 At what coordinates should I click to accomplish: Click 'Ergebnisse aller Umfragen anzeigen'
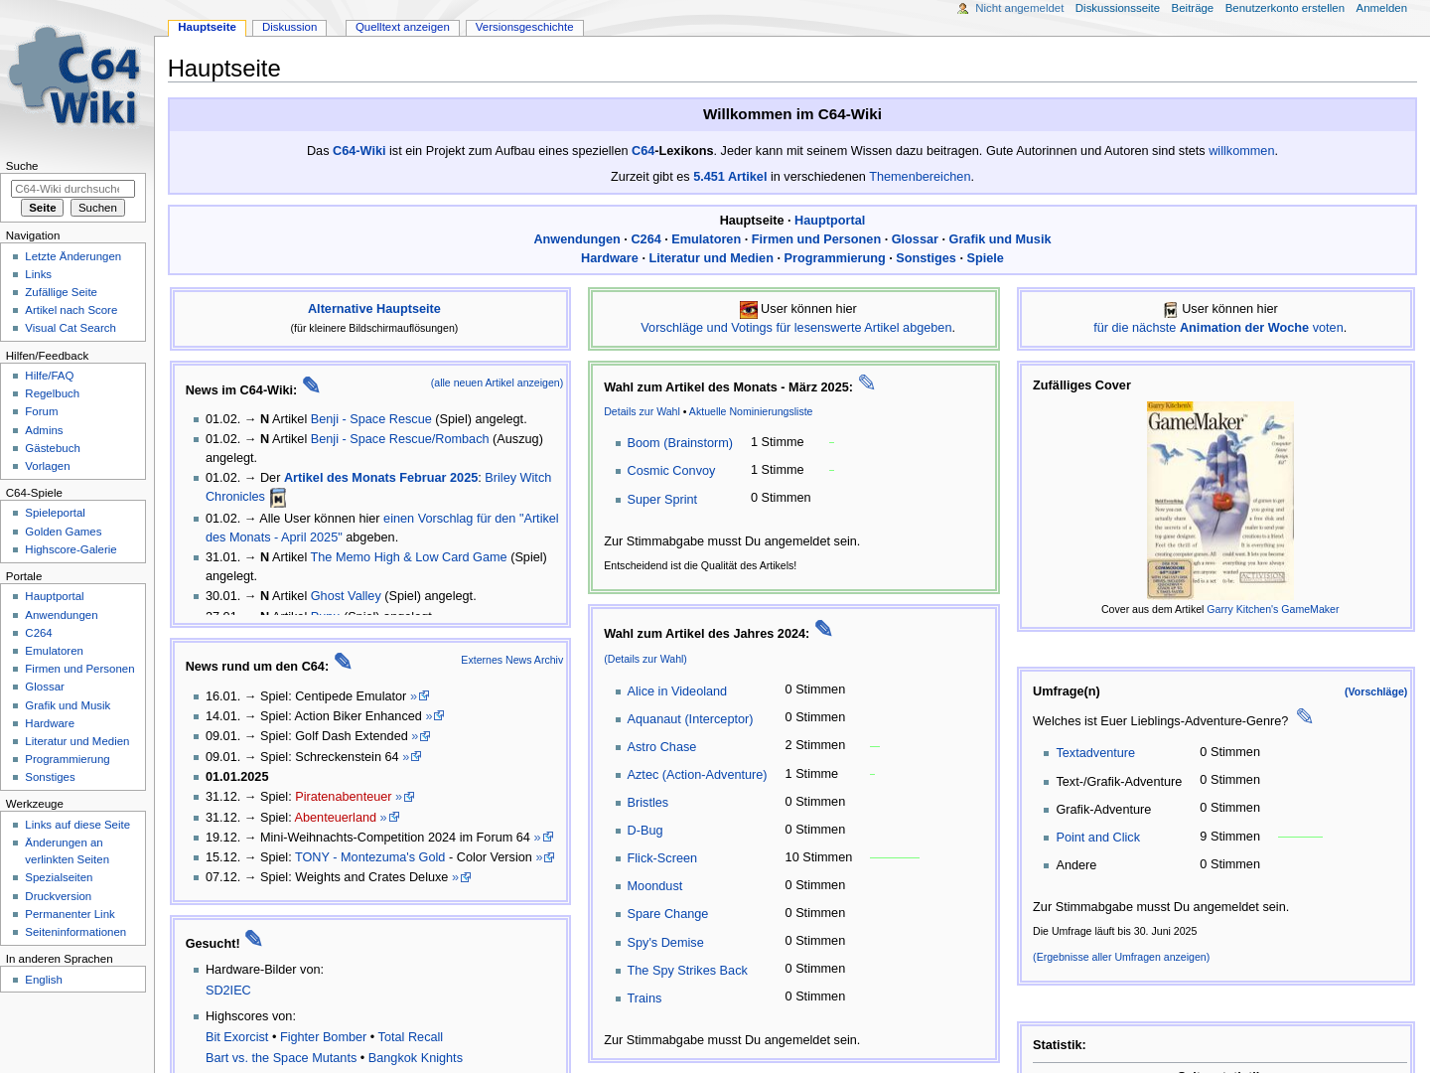[x=1121, y=957]
